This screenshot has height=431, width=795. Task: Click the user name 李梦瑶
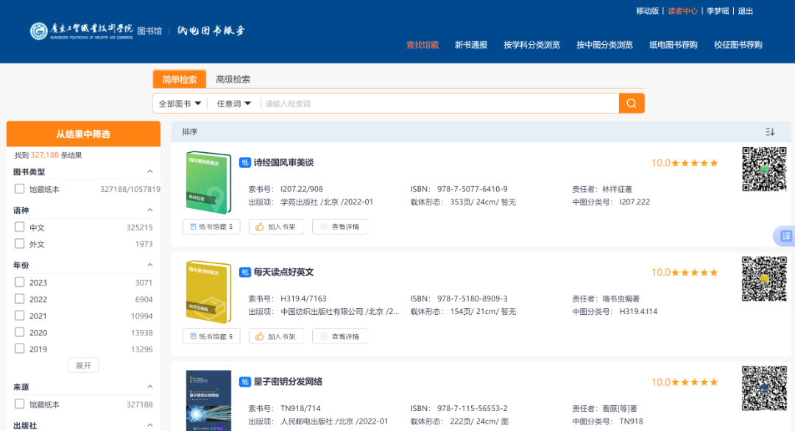coord(718,11)
